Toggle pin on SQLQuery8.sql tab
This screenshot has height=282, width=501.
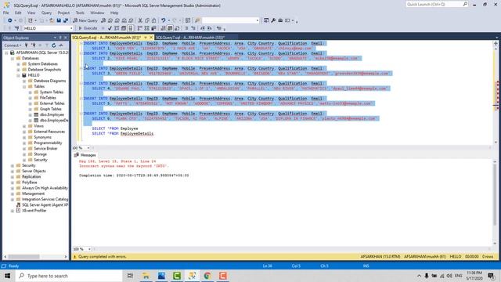[x=146, y=38]
